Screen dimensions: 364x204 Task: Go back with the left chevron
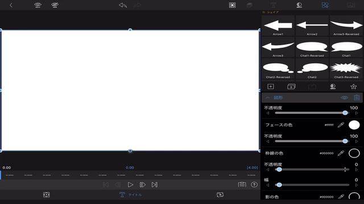(11, 5)
